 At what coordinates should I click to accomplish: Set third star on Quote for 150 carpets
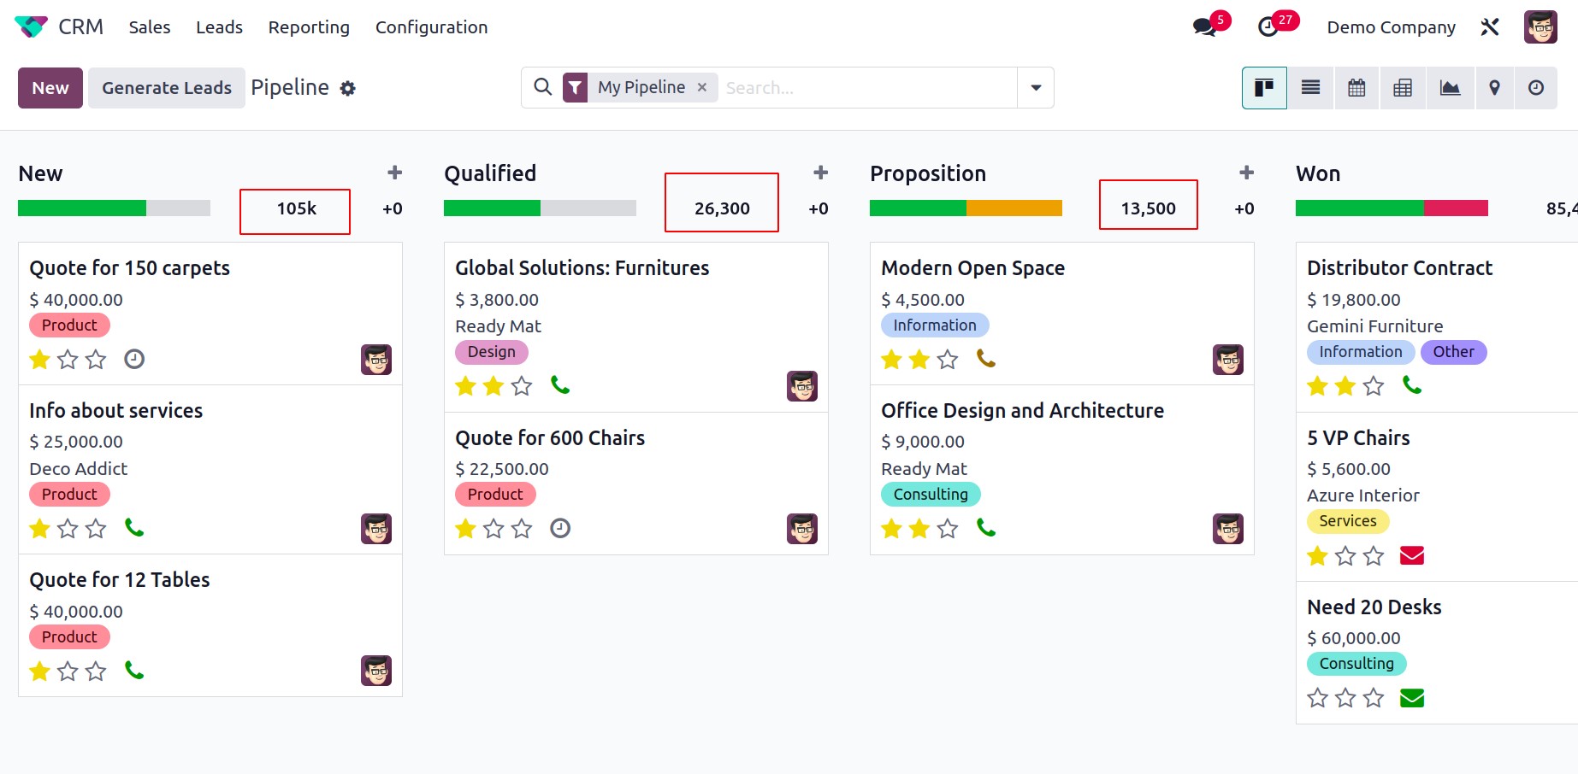pyautogui.click(x=96, y=360)
